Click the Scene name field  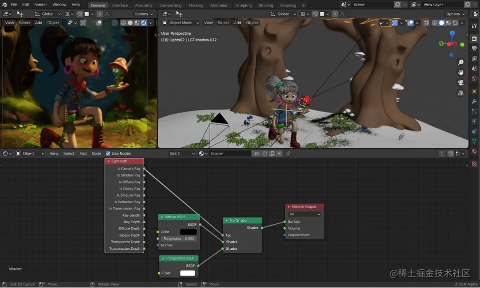(x=372, y=5)
